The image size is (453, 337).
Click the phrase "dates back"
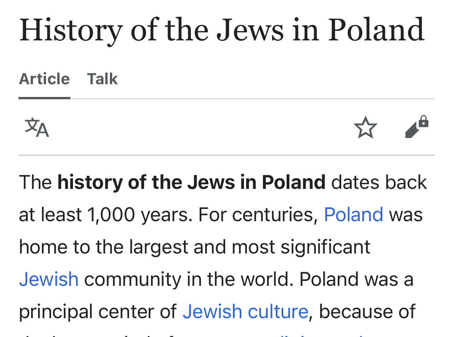[379, 182]
